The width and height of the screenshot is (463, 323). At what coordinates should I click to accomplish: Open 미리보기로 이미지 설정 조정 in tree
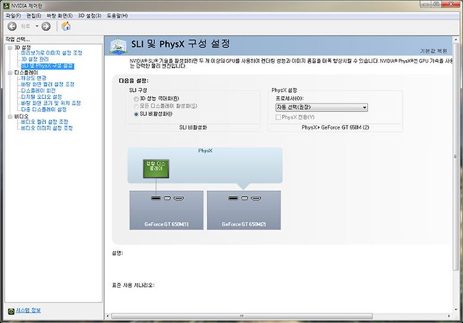pyautogui.click(x=51, y=53)
